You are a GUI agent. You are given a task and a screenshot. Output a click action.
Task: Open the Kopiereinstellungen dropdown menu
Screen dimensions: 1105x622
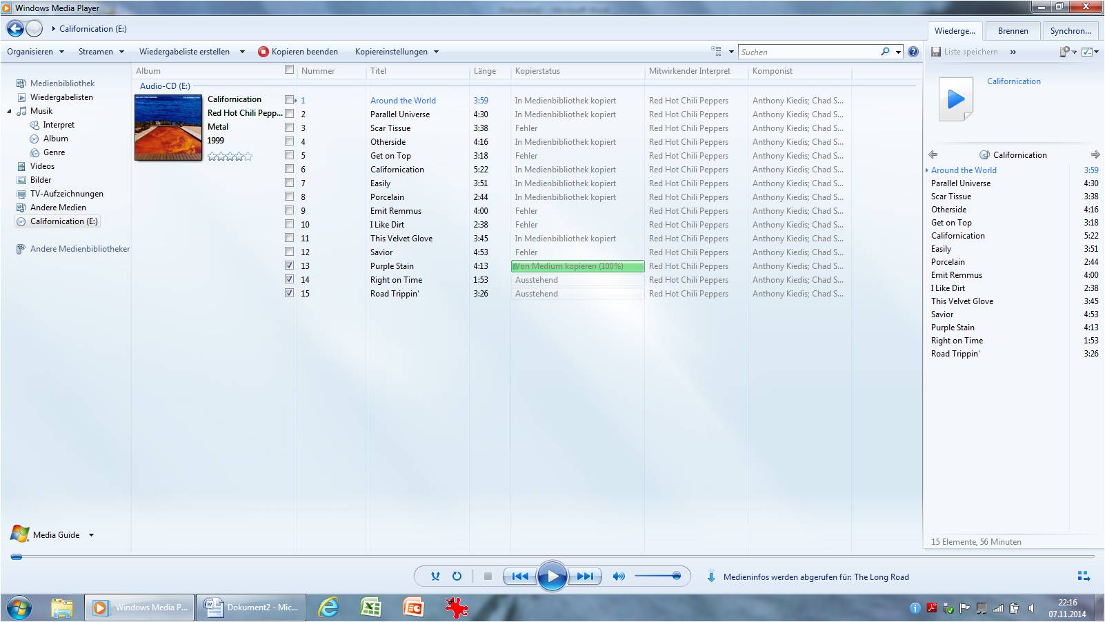click(x=397, y=52)
